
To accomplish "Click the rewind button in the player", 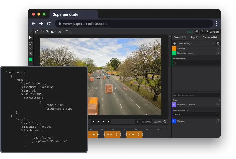I will pyautogui.click(x=93, y=122).
